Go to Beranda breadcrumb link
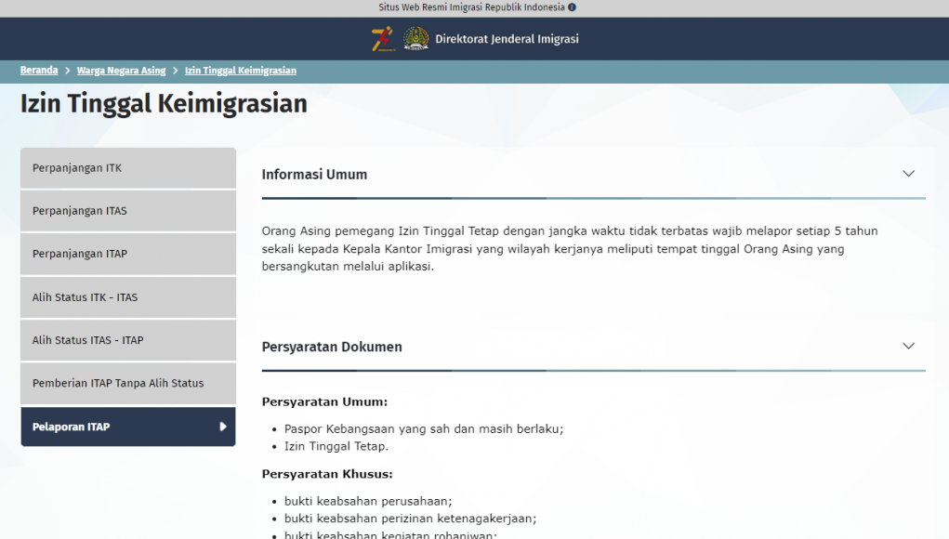The width and height of the screenshot is (949, 539). point(39,71)
